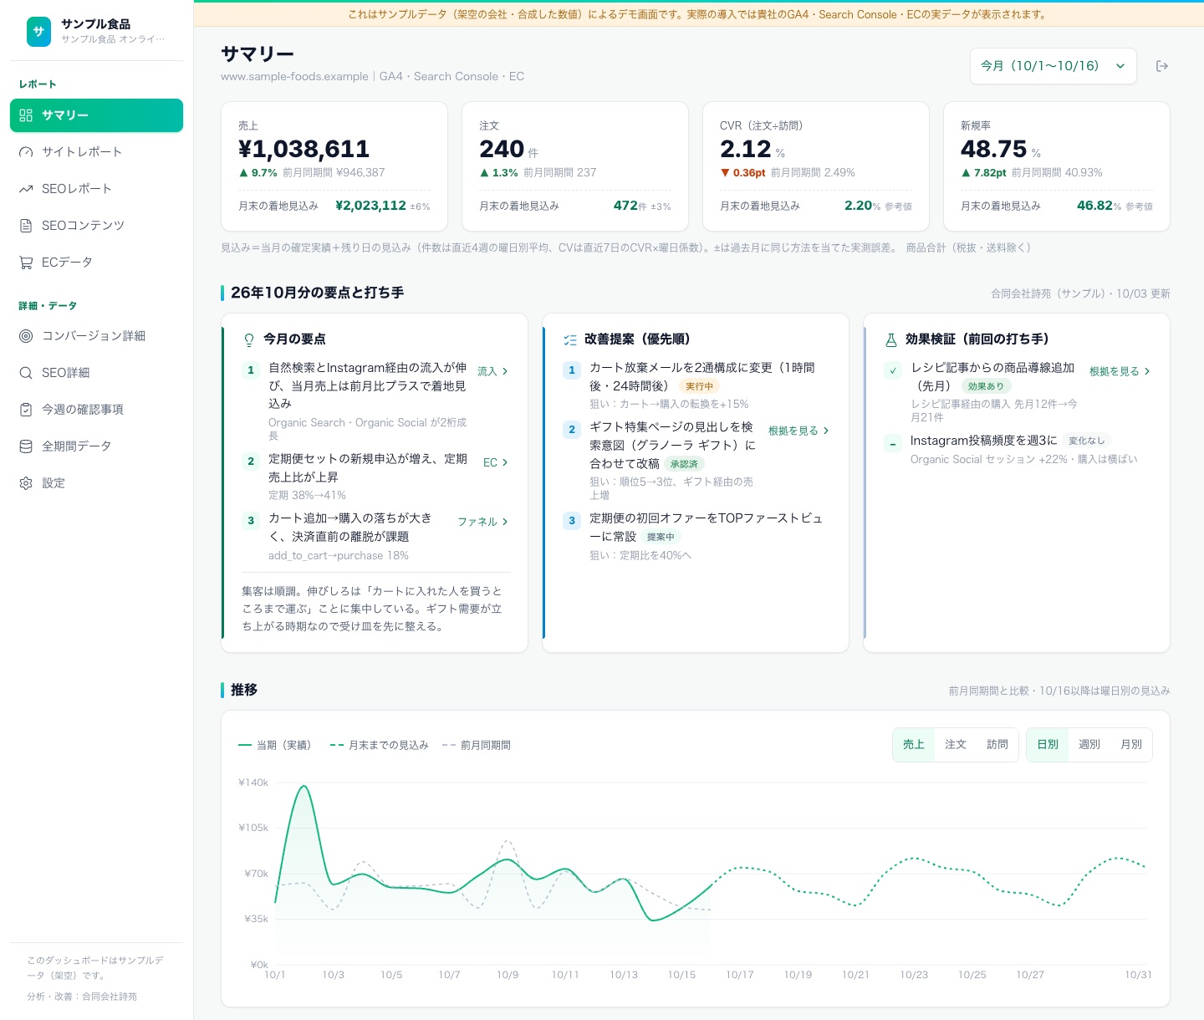Toggle chart granularity to 週別
Screen dimensions: 1204x1020
(1089, 744)
